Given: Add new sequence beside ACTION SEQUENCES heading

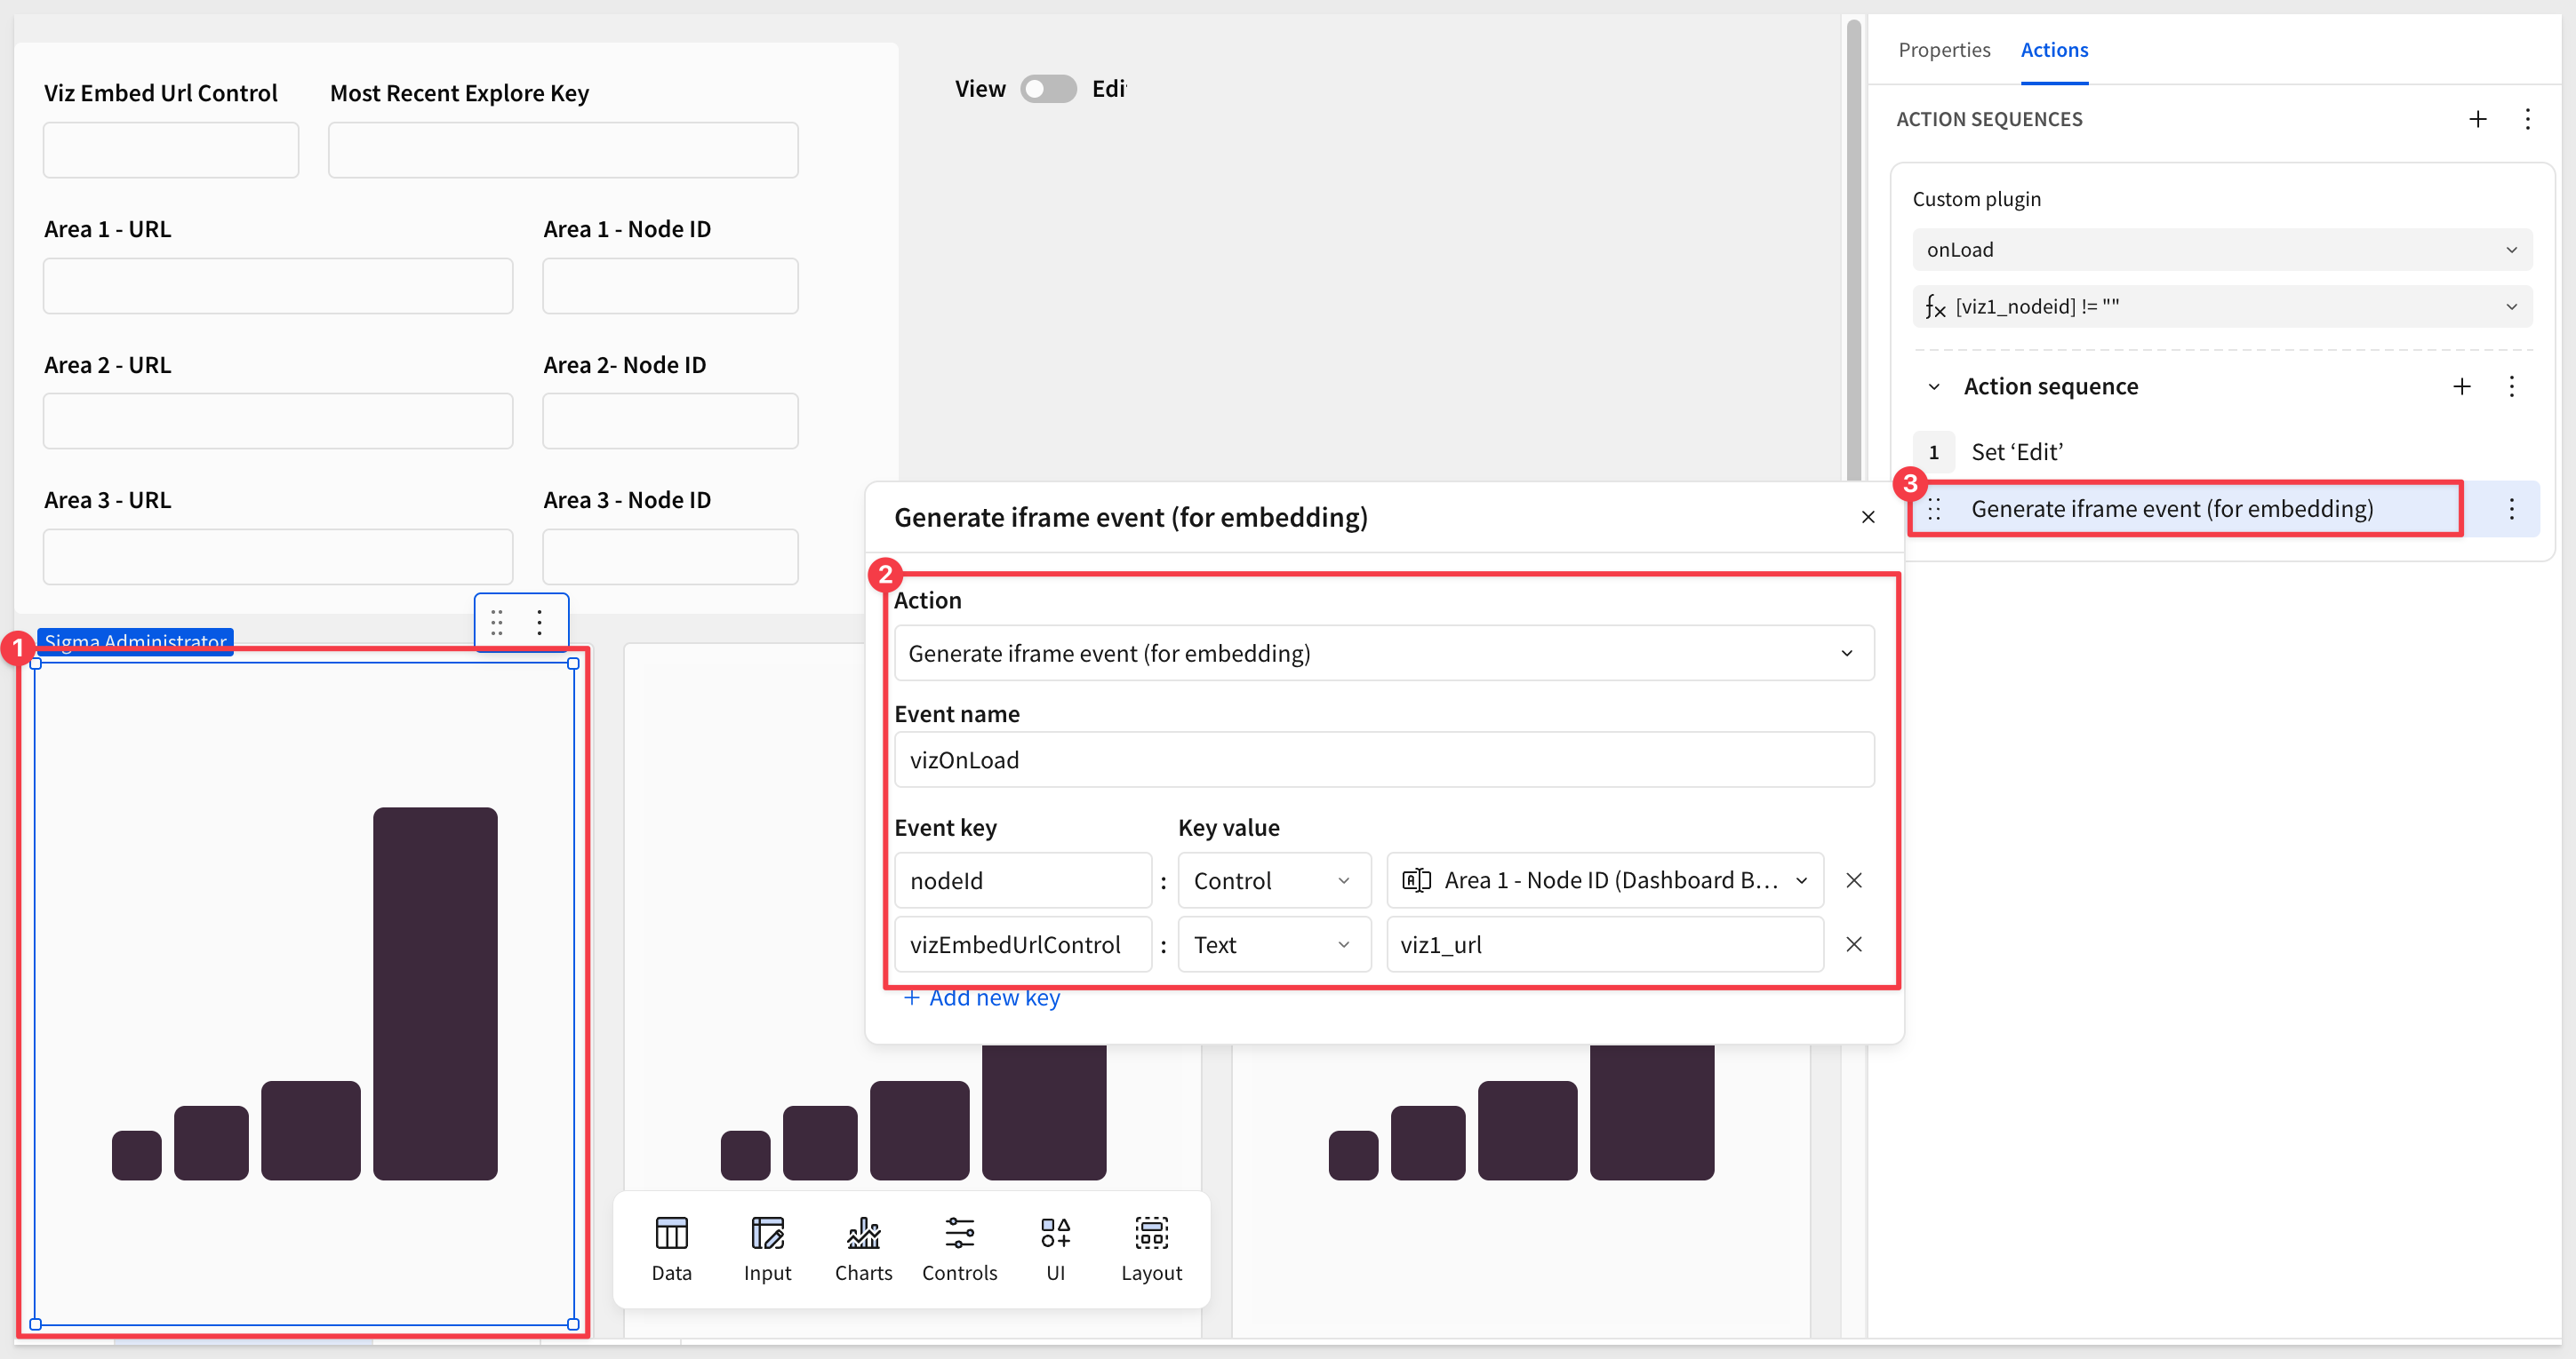Looking at the screenshot, I should tap(2477, 120).
